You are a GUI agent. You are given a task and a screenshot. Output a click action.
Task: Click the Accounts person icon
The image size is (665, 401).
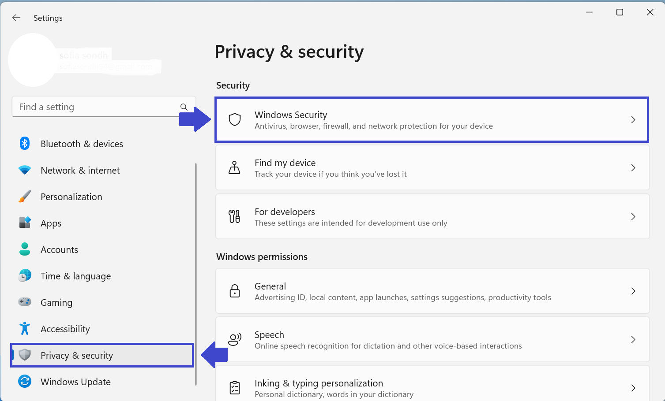[25, 249]
